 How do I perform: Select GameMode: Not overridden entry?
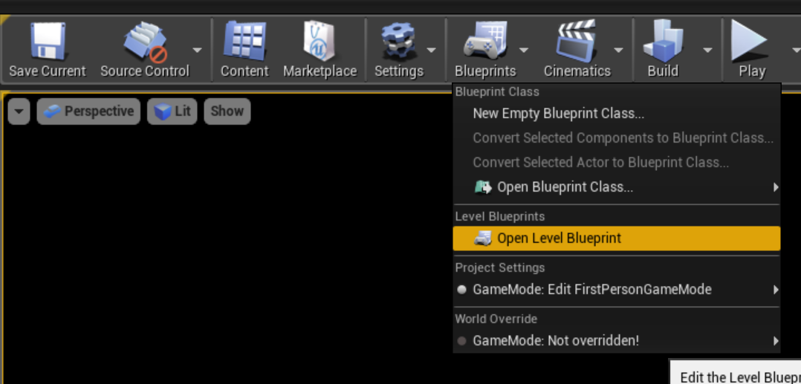[556, 341]
